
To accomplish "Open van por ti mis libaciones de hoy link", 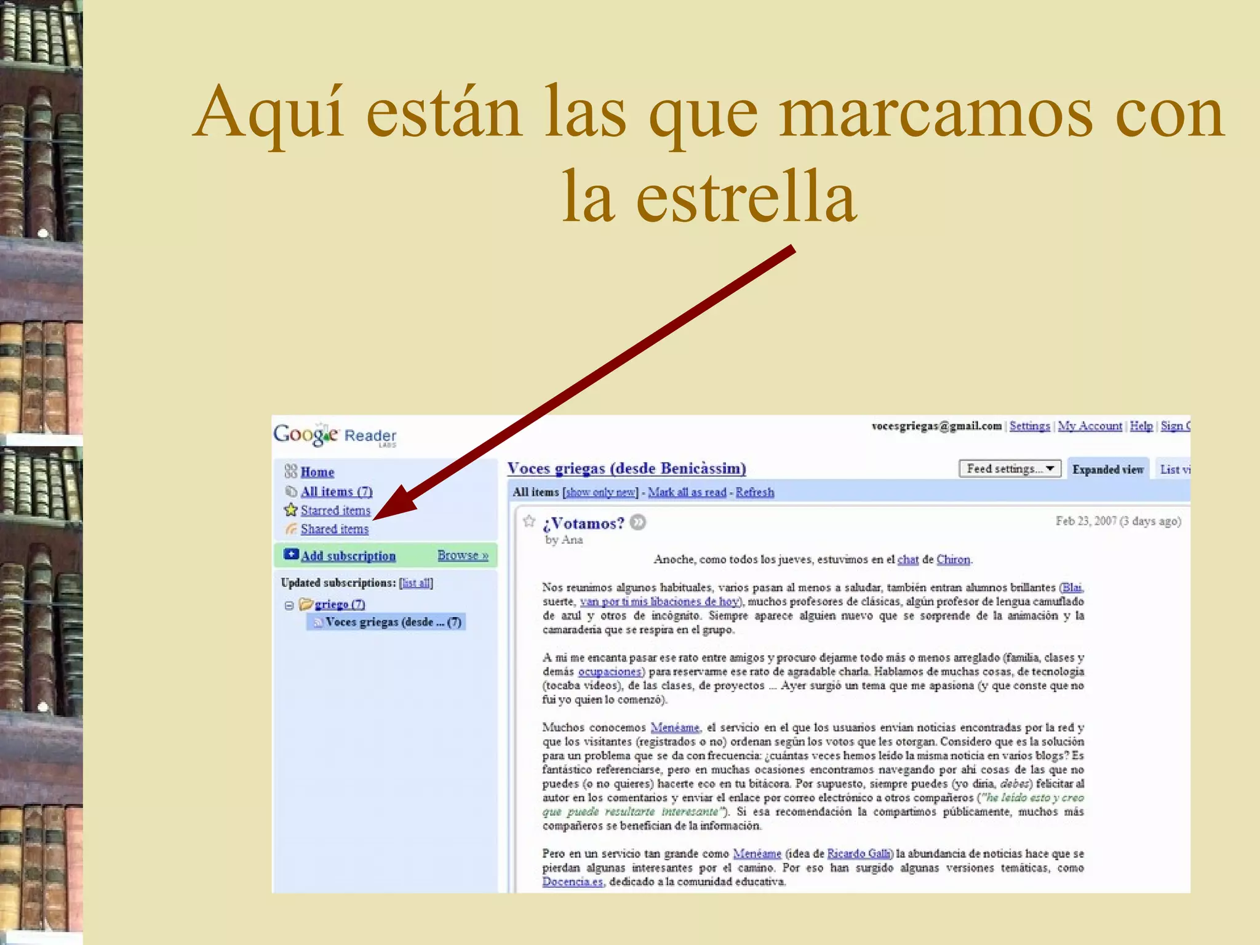I will 660,602.
